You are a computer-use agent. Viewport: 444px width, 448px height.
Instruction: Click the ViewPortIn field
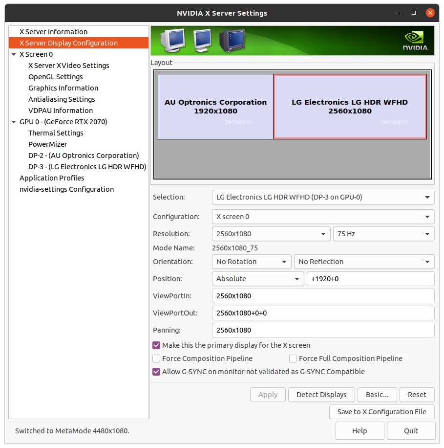coord(323,296)
